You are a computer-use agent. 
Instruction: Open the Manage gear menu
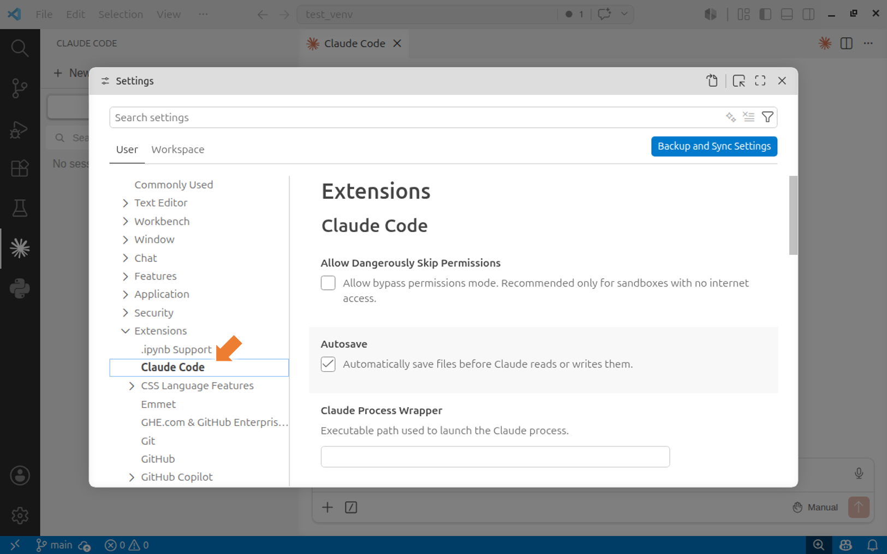point(20,515)
